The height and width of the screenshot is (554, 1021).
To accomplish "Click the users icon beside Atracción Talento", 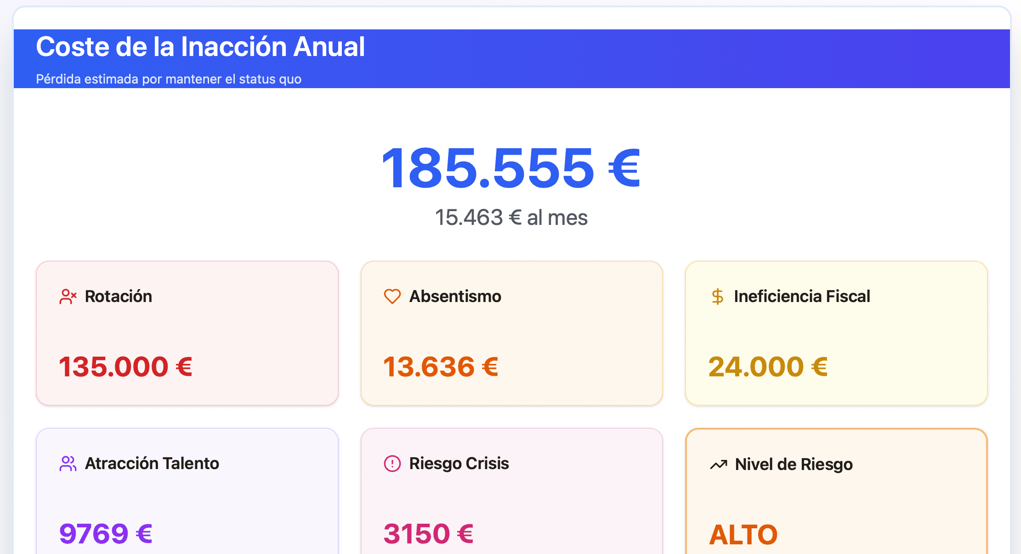I will point(68,464).
